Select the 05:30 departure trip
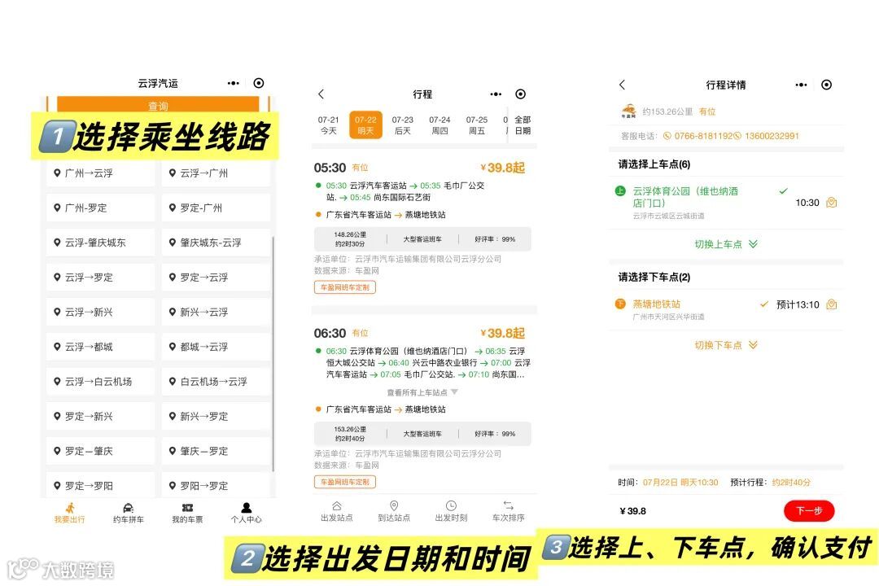 point(422,226)
